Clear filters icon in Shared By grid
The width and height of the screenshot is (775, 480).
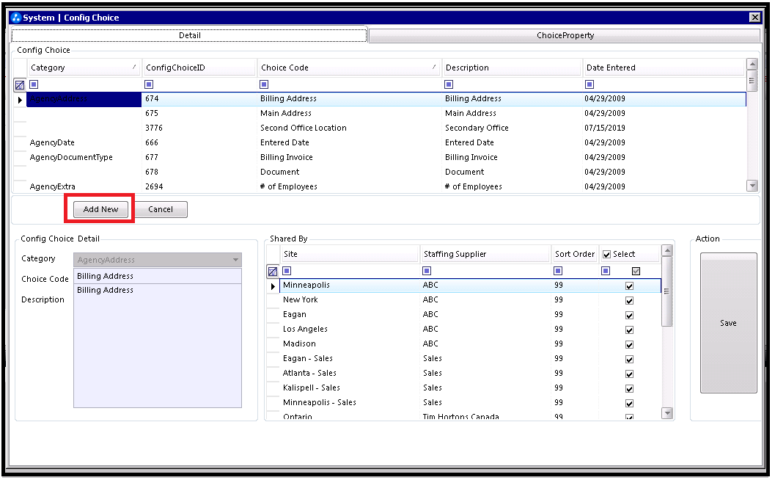(x=272, y=272)
